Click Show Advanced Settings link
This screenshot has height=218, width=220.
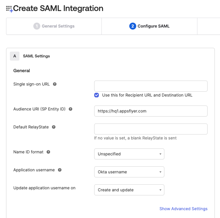pos(183,209)
